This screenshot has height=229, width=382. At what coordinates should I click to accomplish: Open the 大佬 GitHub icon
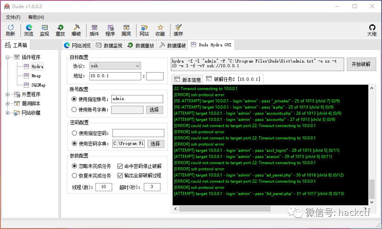coord(372,31)
